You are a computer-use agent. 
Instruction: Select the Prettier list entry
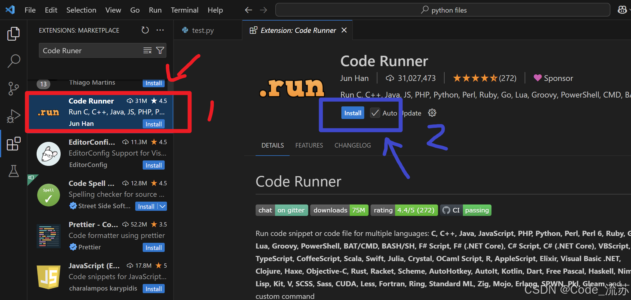coord(100,236)
